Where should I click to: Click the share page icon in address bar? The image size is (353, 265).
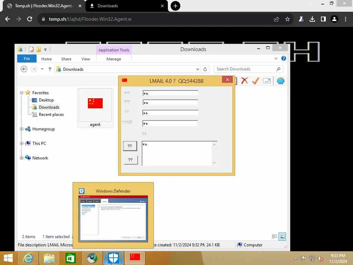(276, 19)
